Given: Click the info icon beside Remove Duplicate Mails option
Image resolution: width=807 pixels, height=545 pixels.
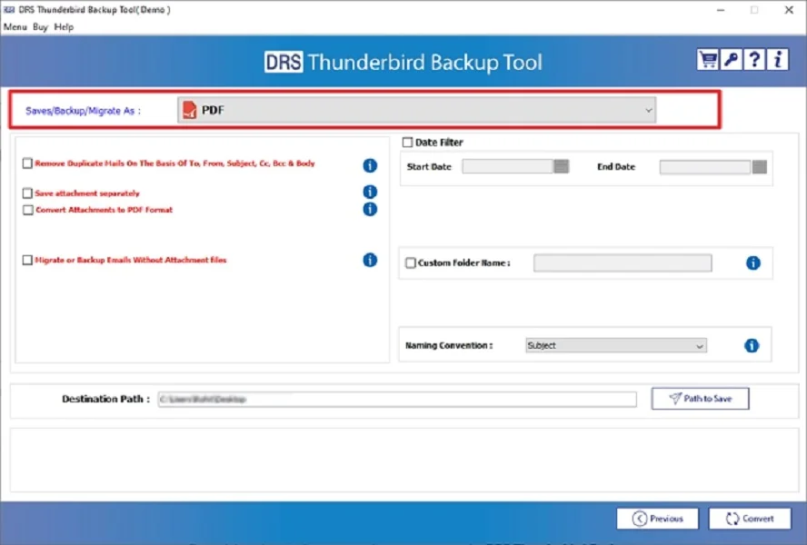Looking at the screenshot, I should pyautogui.click(x=369, y=163).
